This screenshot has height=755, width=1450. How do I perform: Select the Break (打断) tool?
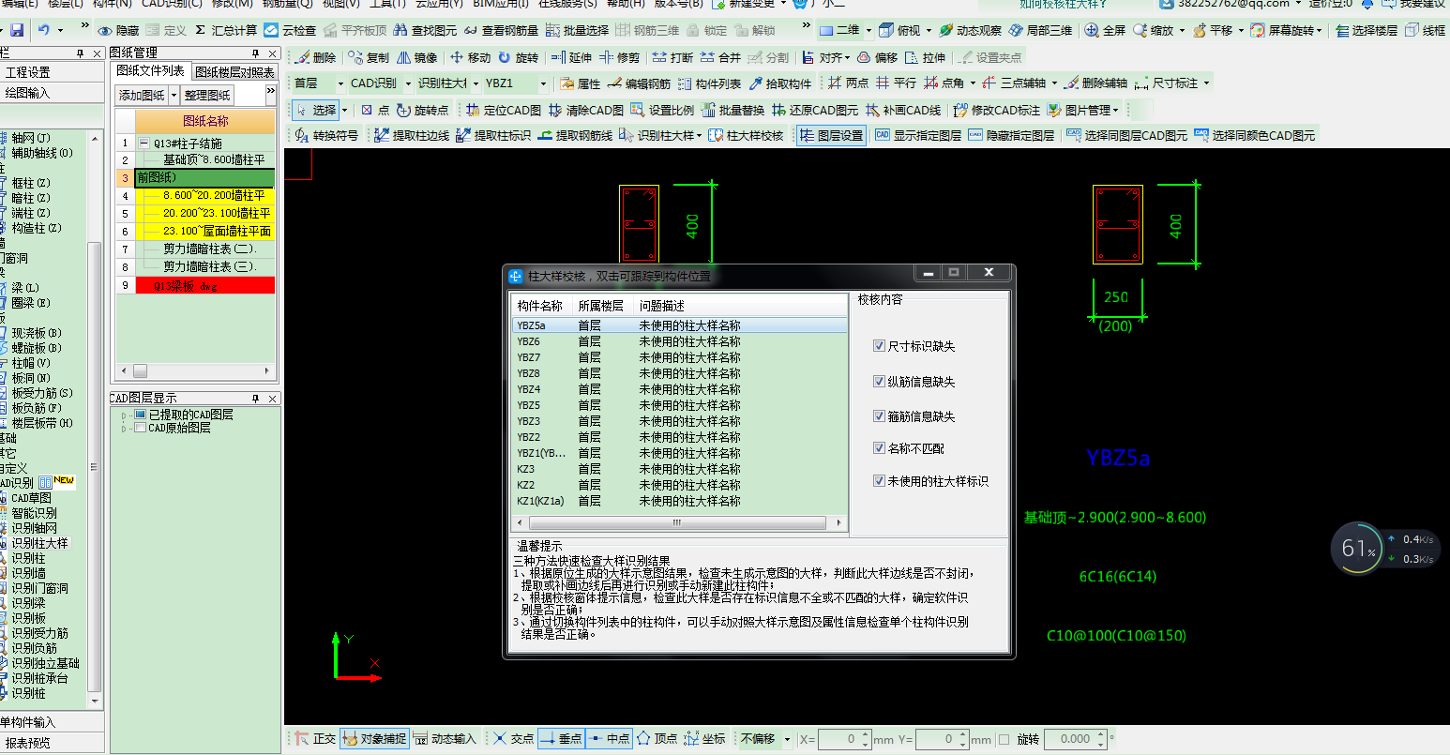click(x=672, y=58)
